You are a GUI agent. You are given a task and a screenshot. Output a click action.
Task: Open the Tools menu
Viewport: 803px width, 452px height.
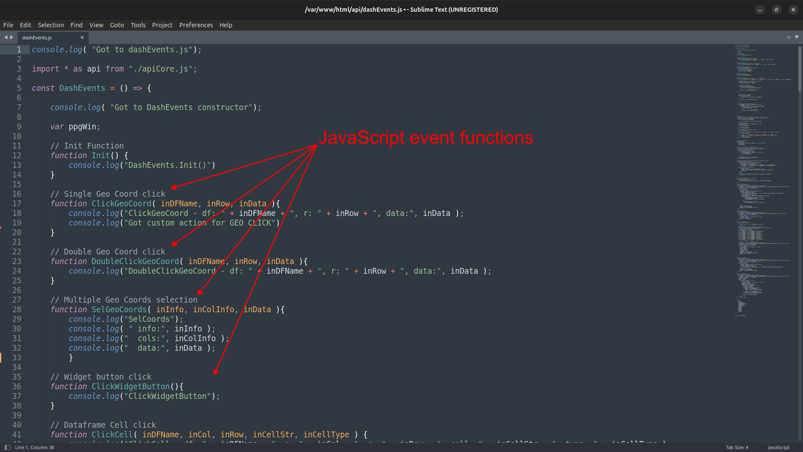[138, 25]
